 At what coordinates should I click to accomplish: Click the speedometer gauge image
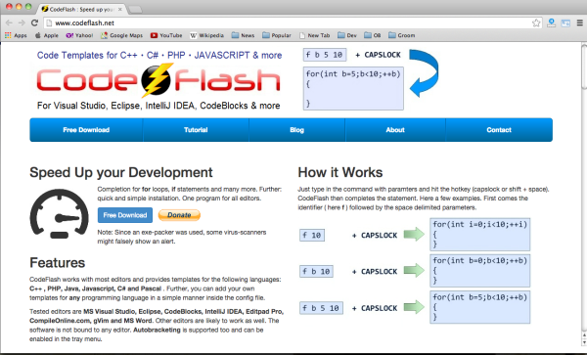click(x=59, y=213)
